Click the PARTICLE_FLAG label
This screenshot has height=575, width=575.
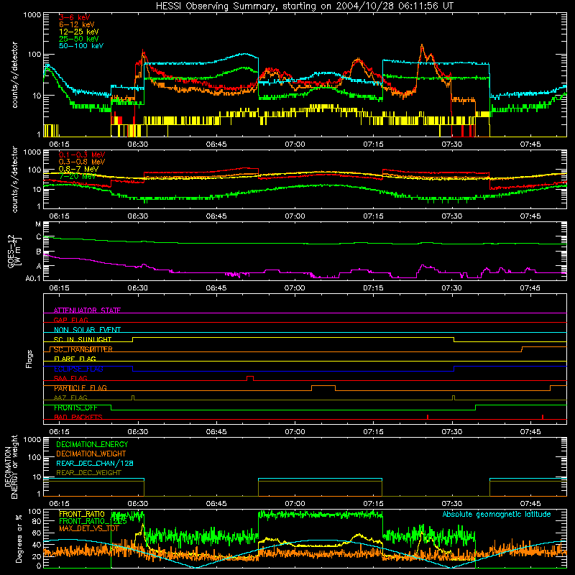(80, 388)
